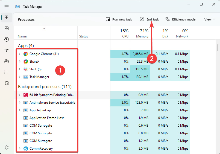
Task: Click the Application Frame Host icon
Action: [25, 118]
